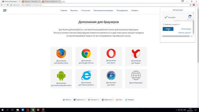
Task: Click the browser forward arrow
Action: click(x=5, y=5)
